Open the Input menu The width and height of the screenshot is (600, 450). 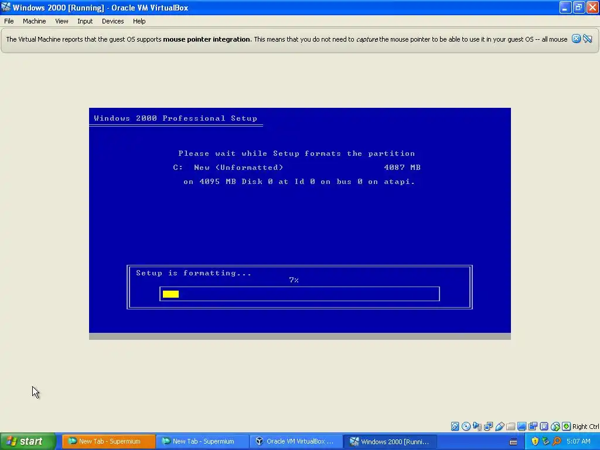pos(85,21)
